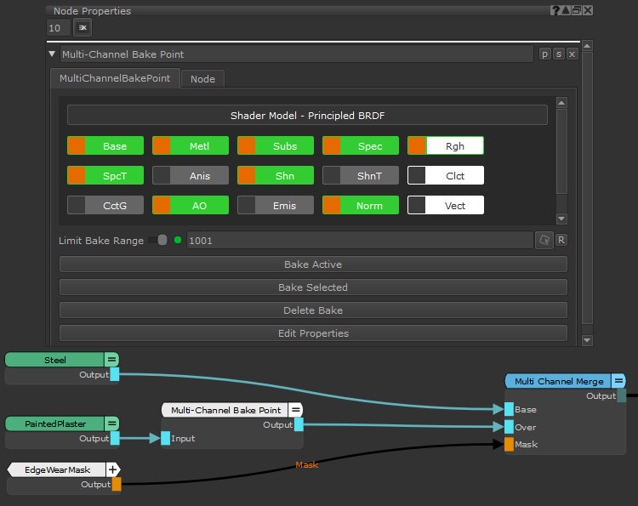Click the 'R' reset button beside bake range
This screenshot has width=638, height=506.
click(x=561, y=241)
